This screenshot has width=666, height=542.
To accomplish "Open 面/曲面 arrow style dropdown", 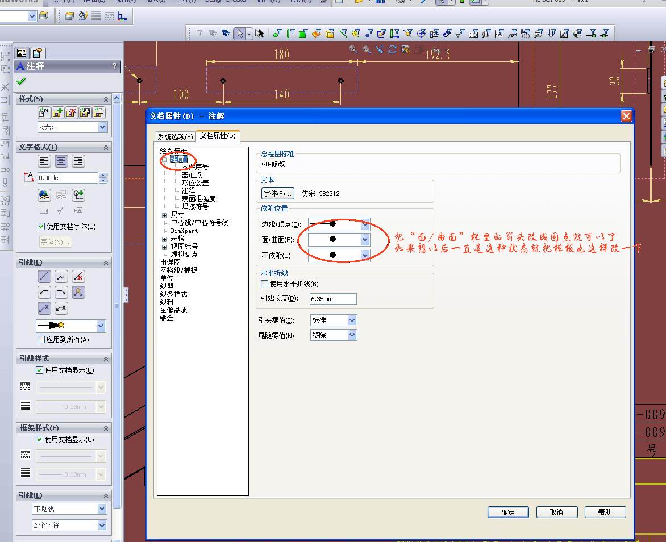I will 365,240.
